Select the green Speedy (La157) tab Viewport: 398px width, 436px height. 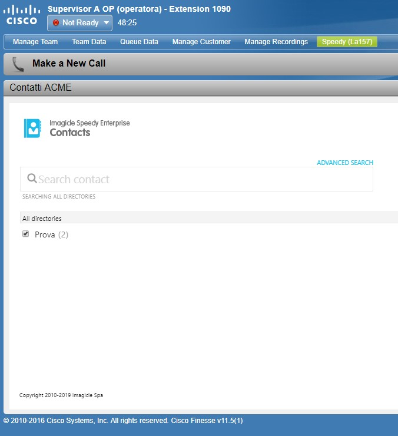pyautogui.click(x=347, y=42)
